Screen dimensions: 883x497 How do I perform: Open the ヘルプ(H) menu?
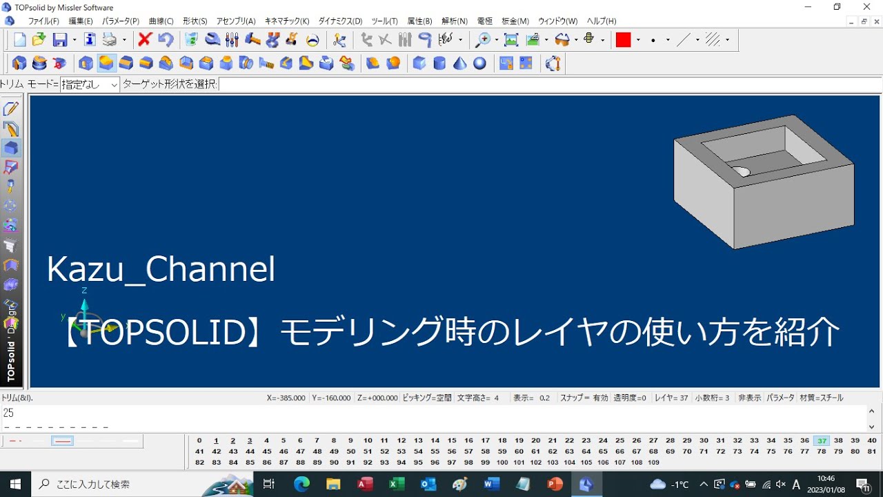click(x=602, y=21)
